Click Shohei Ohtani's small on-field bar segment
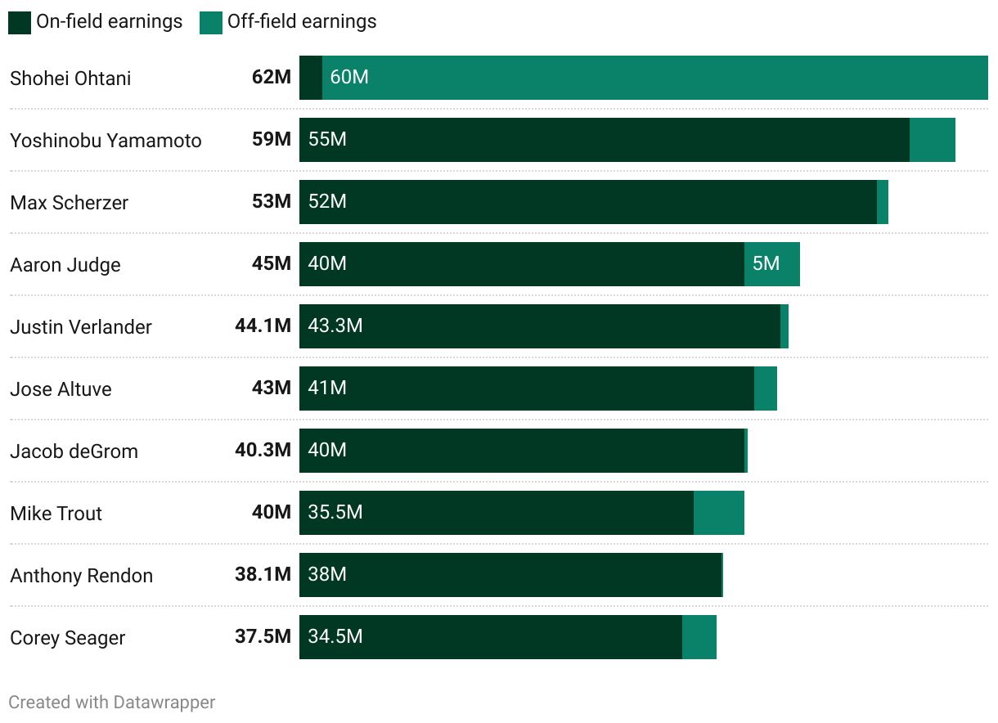998x723 pixels. tap(311, 78)
